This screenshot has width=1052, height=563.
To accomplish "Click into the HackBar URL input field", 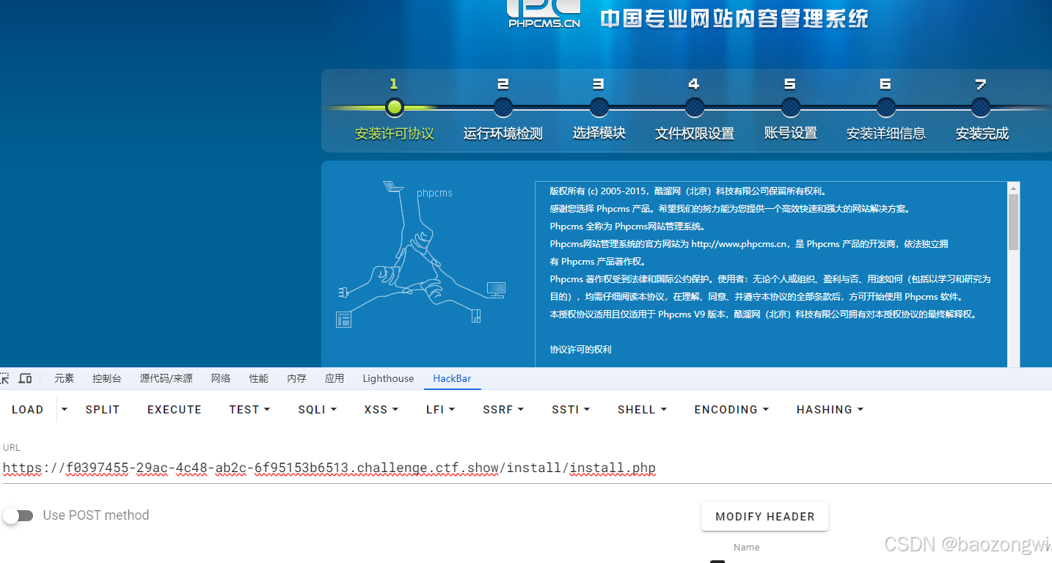I will tap(526, 468).
